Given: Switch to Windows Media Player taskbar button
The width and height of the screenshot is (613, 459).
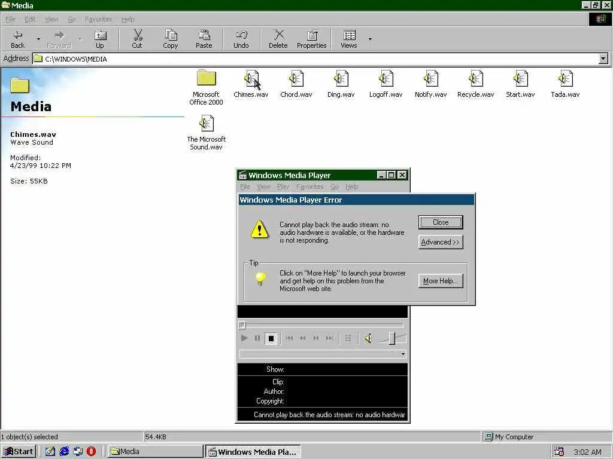Looking at the screenshot, I should tap(253, 452).
